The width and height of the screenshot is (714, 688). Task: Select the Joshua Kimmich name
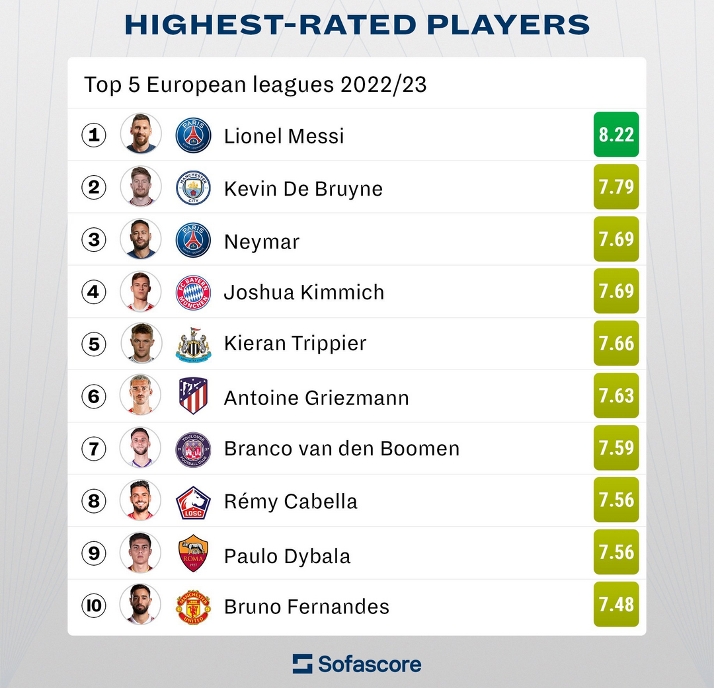coord(304,292)
